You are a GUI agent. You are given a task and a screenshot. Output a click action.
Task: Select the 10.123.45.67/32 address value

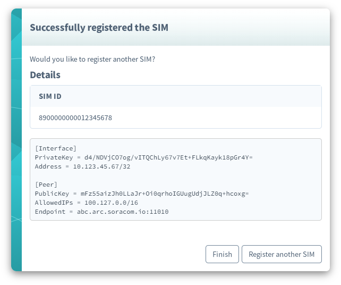click(101, 166)
